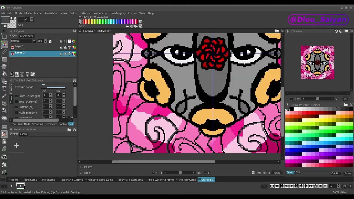Image resolution: width=354 pixels, height=199 pixels.
Task: Toggle Layer 1 lock icon
Action: point(61,47)
